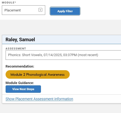Click the Module Guidance heading text
This screenshot has height=113, width=121.
[x=20, y=83]
